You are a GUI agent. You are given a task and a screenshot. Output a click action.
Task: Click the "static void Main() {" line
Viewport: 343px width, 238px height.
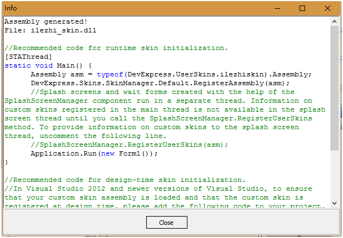pos(48,65)
